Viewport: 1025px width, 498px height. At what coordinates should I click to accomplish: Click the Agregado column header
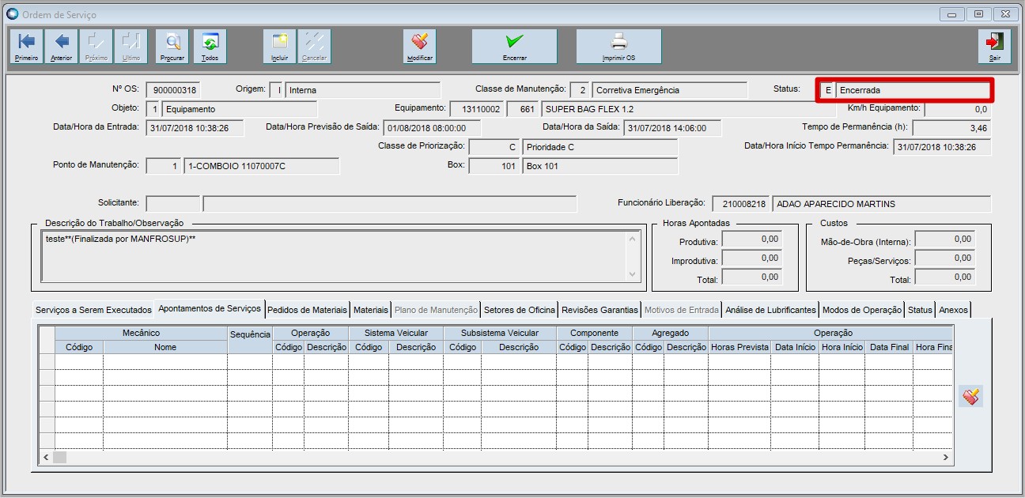coord(671,334)
